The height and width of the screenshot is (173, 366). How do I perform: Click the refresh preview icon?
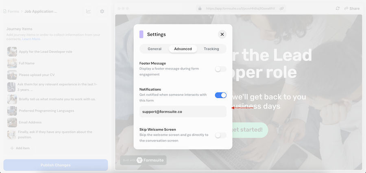coord(338,8)
